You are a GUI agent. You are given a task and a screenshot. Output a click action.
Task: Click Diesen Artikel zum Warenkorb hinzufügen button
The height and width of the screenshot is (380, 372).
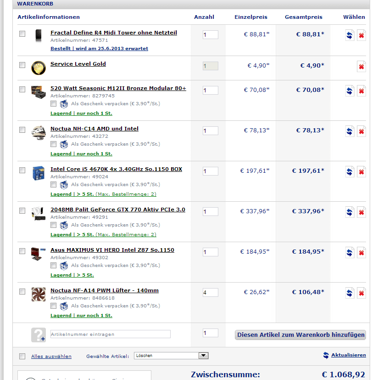click(300, 335)
